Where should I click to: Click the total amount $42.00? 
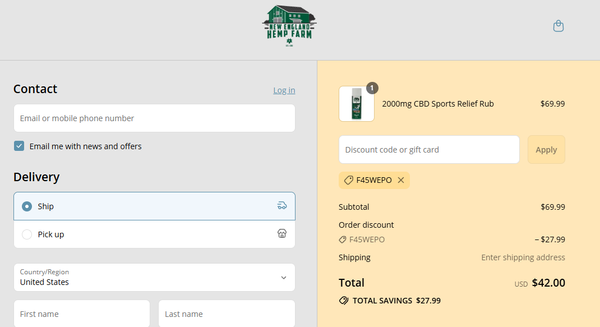pos(548,283)
